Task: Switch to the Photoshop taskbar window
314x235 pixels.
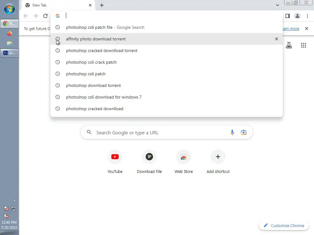Action: click(x=10, y=53)
